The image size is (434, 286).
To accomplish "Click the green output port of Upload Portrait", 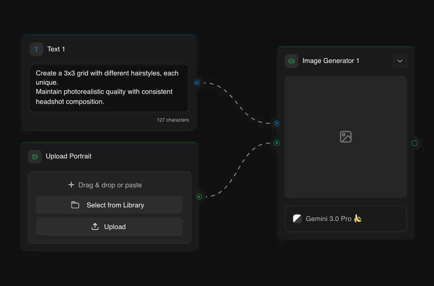I will tap(199, 197).
